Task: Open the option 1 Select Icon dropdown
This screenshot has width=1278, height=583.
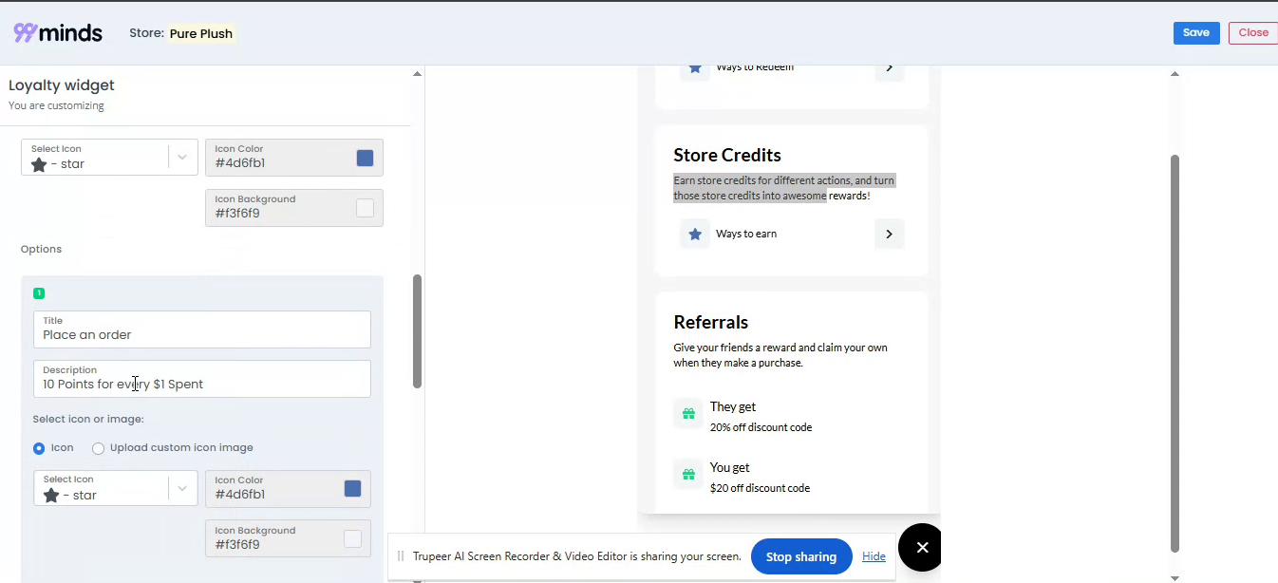Action: (x=115, y=488)
